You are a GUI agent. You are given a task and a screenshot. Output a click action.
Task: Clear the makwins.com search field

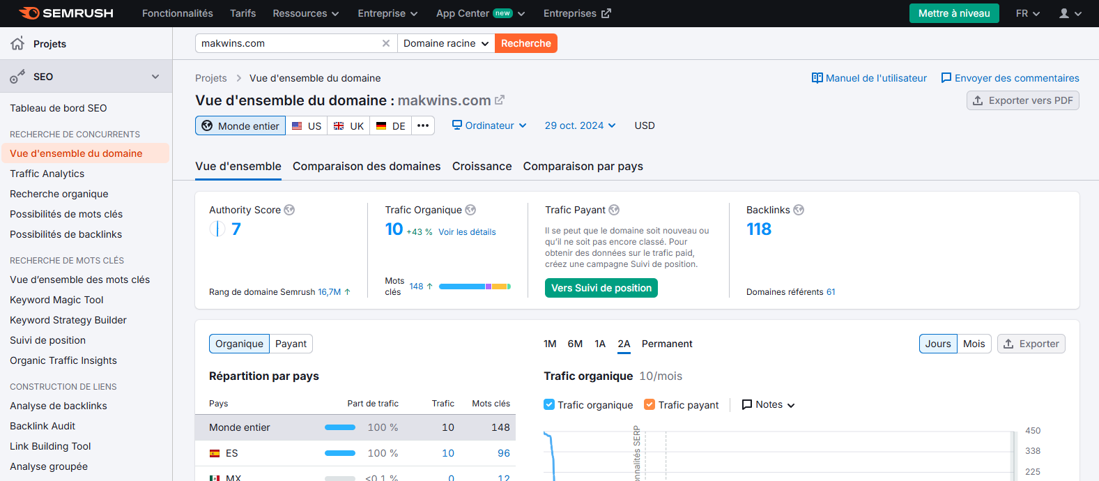[386, 43]
